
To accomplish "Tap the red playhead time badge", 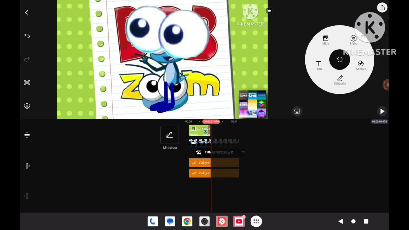I will pos(211,121).
